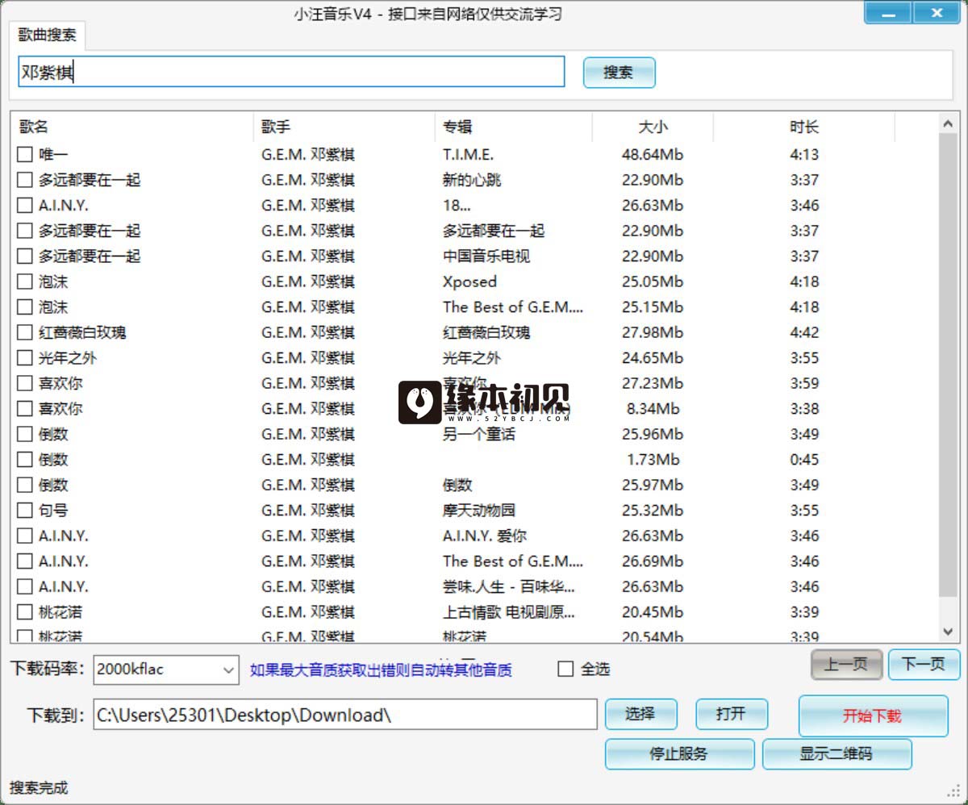Tick the A.I.N.Y. checkbox sized 26.69Mb
The image size is (968, 805).
click(25, 561)
